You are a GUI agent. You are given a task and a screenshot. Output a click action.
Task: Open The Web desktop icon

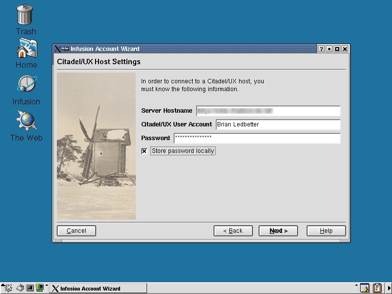pyautogui.click(x=26, y=121)
